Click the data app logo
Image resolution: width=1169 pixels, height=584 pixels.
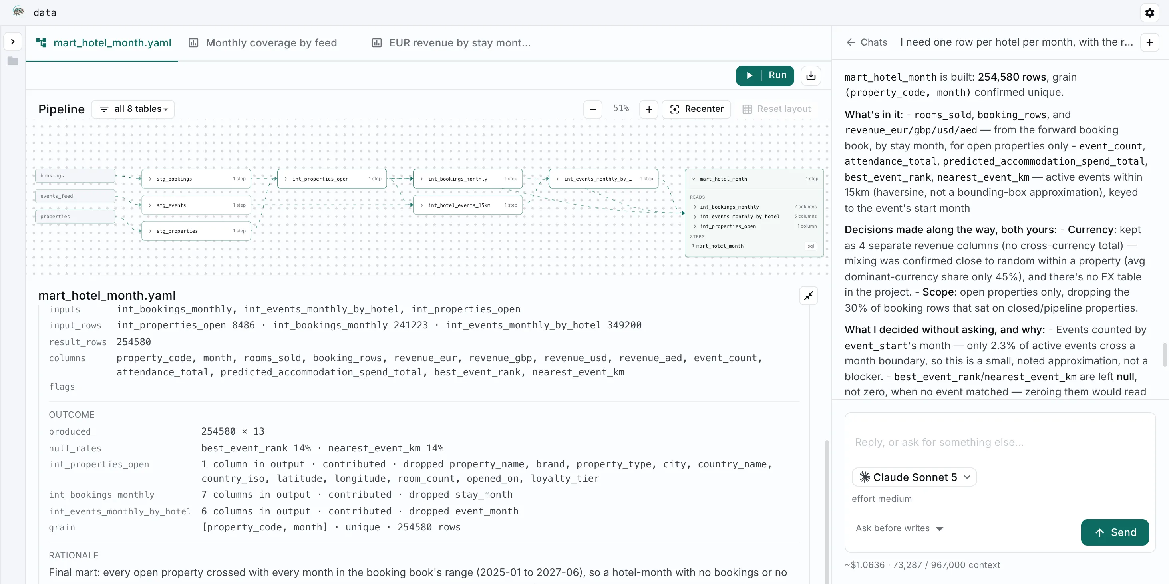click(x=19, y=12)
